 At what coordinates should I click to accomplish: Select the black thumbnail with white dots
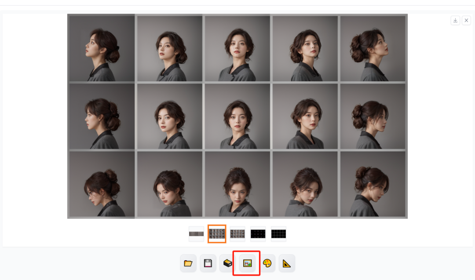[258, 234]
